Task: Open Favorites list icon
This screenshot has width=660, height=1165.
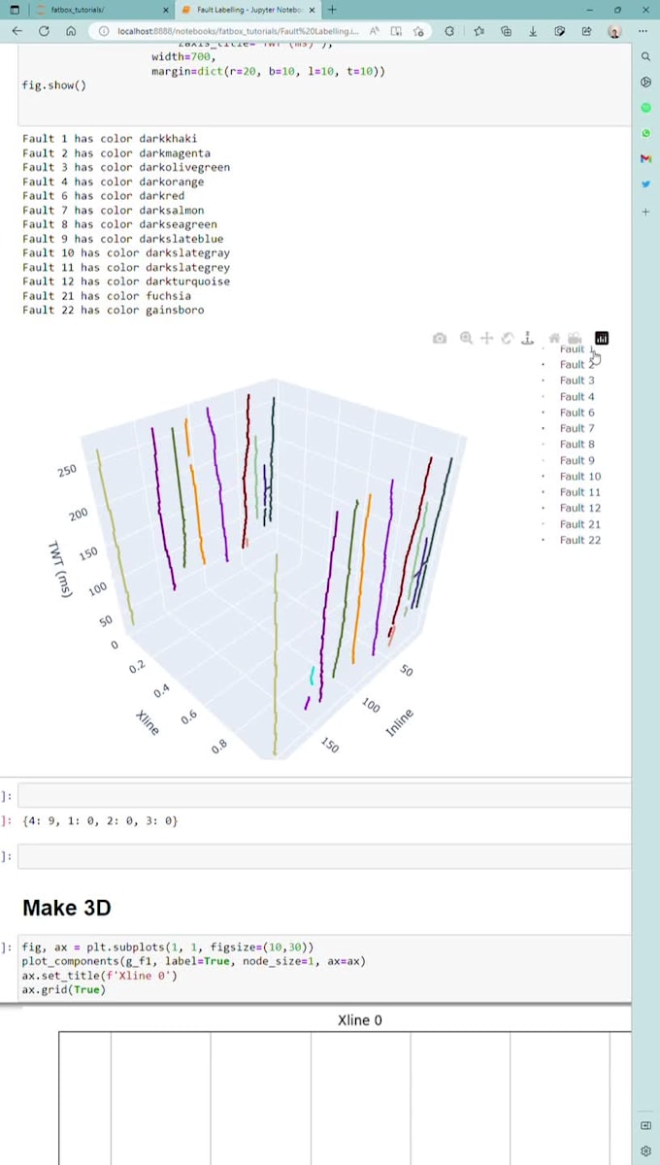Action: tap(478, 31)
